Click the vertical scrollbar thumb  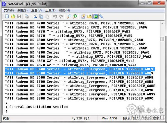coord(162,39)
